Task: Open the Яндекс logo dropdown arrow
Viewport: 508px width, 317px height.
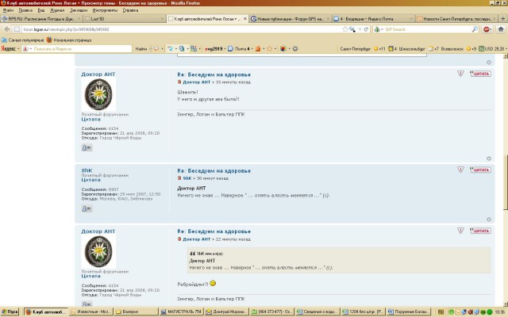Action: [18, 49]
